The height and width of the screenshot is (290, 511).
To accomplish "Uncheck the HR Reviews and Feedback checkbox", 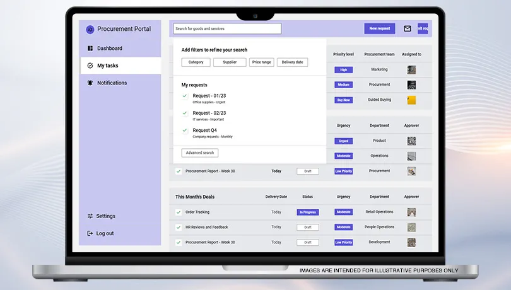I will coord(179,228).
